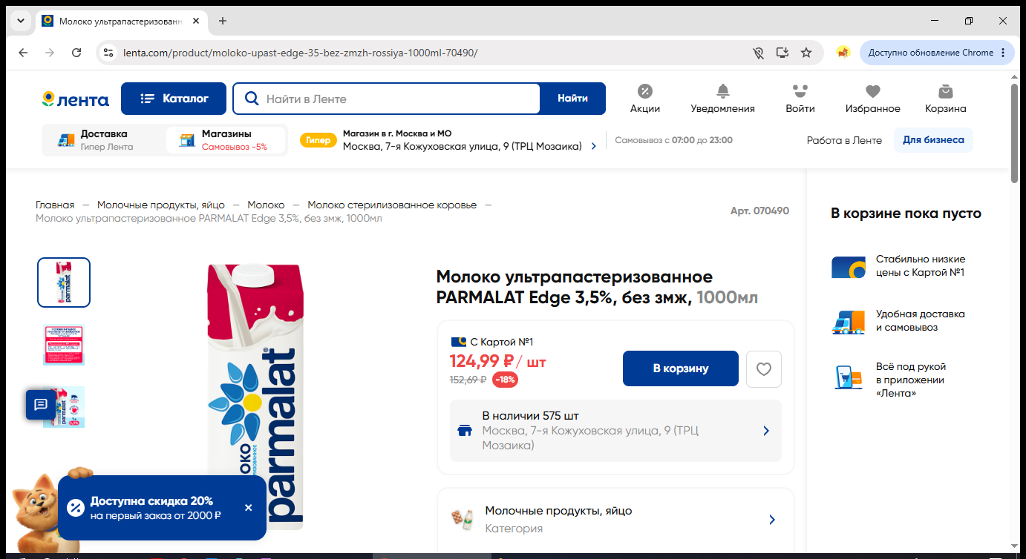Click the dairy category icon
This screenshot has height=559, width=1026.
(x=463, y=519)
